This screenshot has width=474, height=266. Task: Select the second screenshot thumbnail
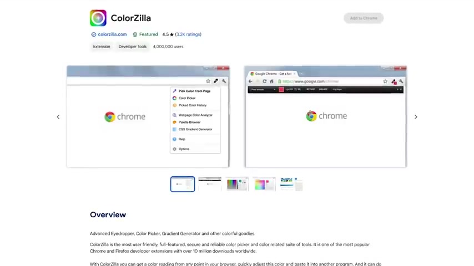coord(210,184)
